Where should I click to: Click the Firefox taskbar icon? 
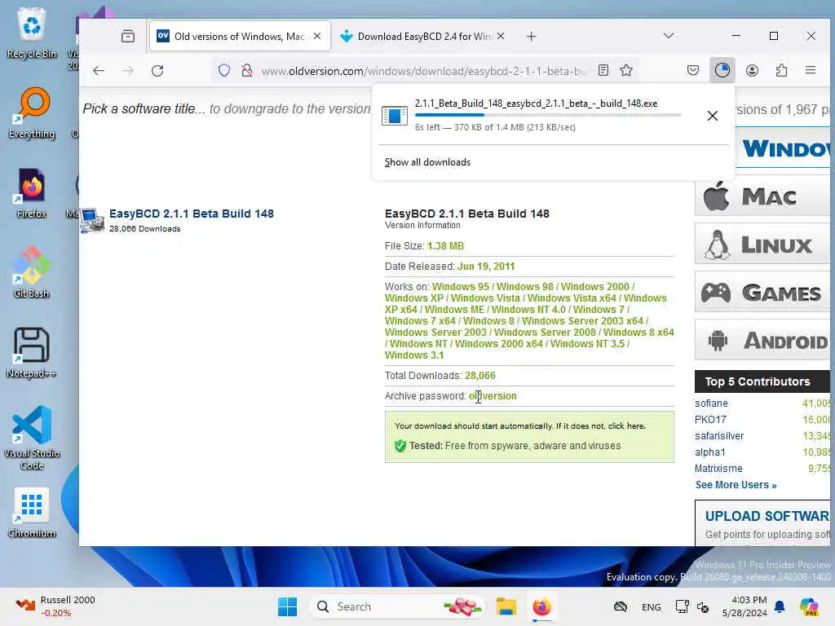[x=541, y=606]
